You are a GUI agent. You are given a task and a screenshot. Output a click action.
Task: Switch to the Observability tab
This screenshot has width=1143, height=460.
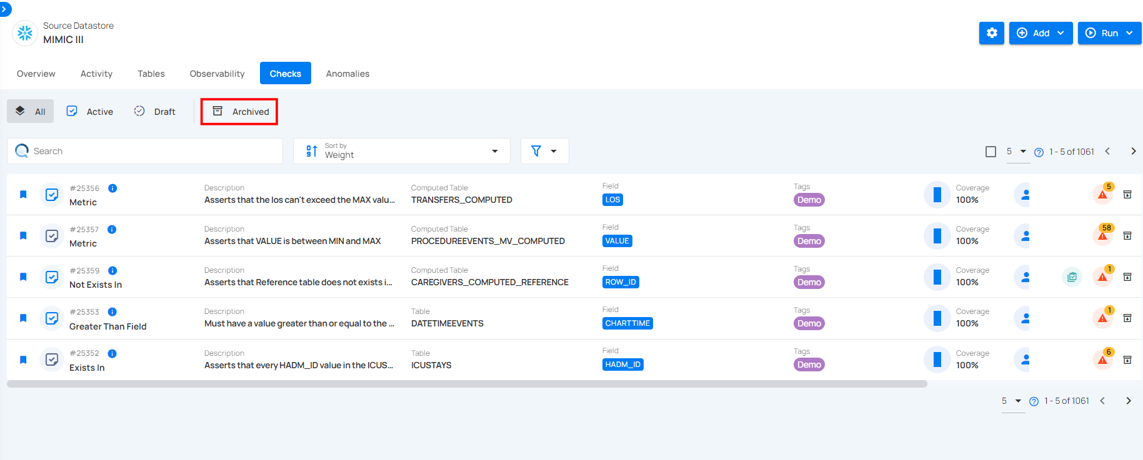click(217, 74)
